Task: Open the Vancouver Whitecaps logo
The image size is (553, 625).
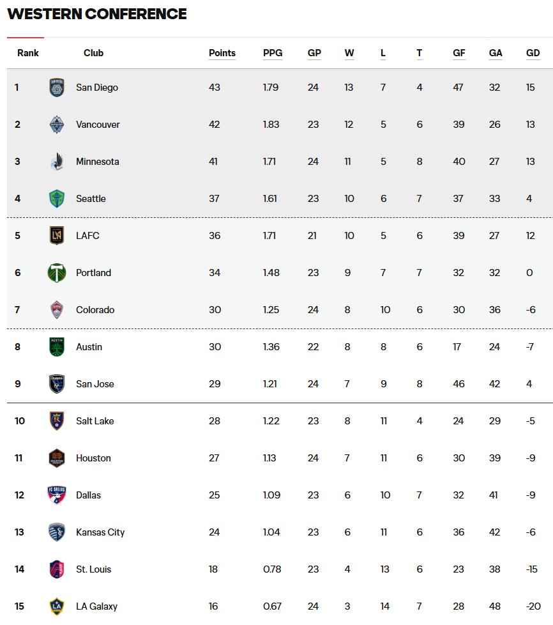Action: coord(57,125)
